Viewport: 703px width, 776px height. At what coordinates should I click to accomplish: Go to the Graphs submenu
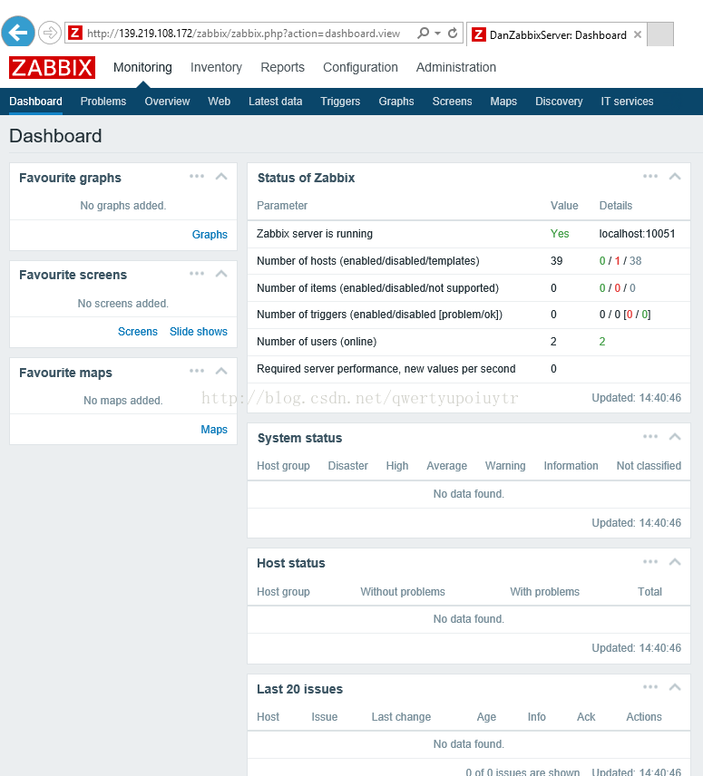[x=396, y=102]
